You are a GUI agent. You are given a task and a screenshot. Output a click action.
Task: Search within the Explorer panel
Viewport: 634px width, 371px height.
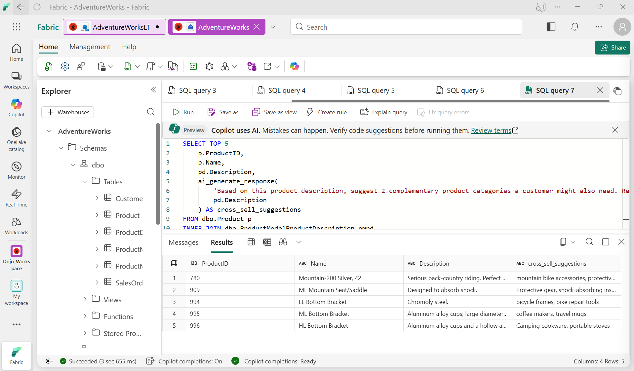click(151, 112)
